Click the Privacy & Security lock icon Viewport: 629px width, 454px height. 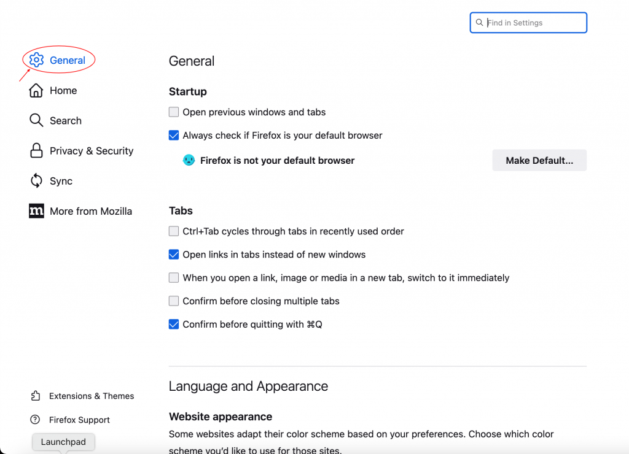point(36,151)
